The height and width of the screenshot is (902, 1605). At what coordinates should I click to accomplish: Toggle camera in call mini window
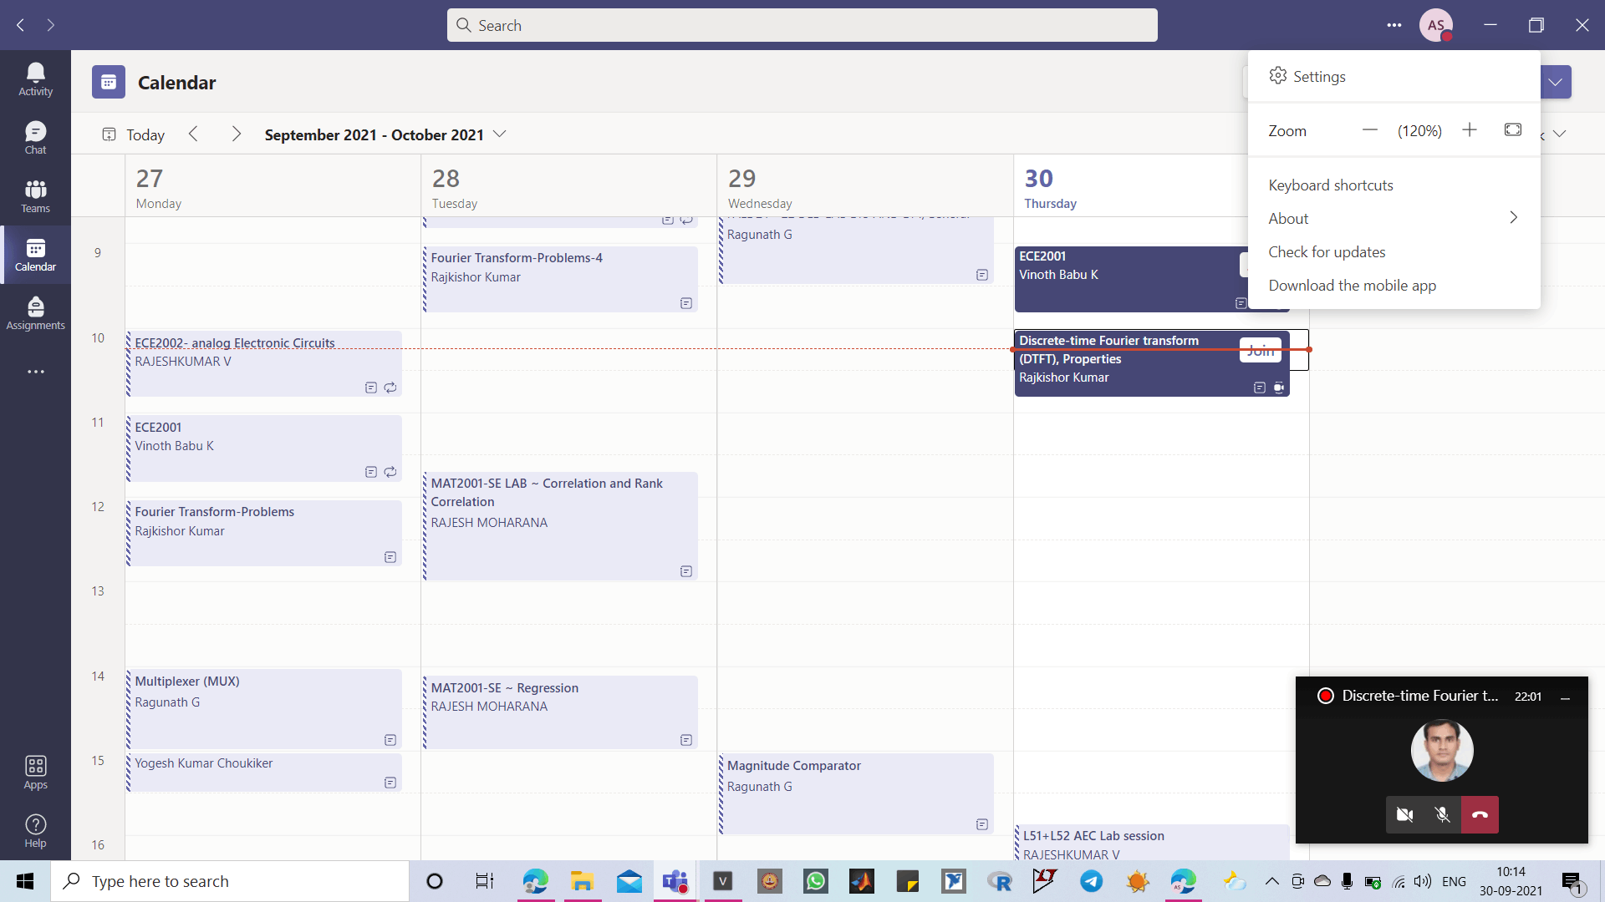click(x=1404, y=815)
